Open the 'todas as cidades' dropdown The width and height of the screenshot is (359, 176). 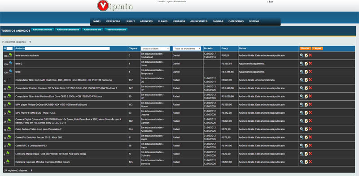click(x=155, y=48)
